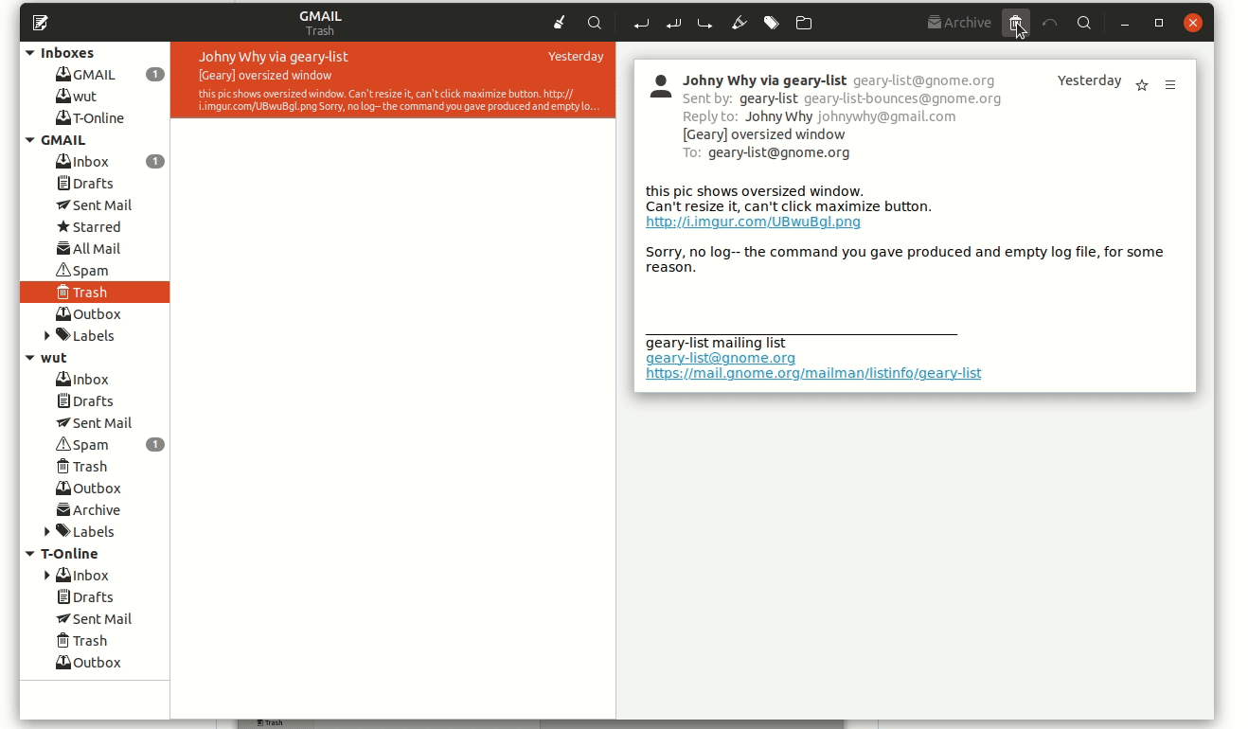Click the broom empty-trash icon in toolbar

[x=560, y=23]
